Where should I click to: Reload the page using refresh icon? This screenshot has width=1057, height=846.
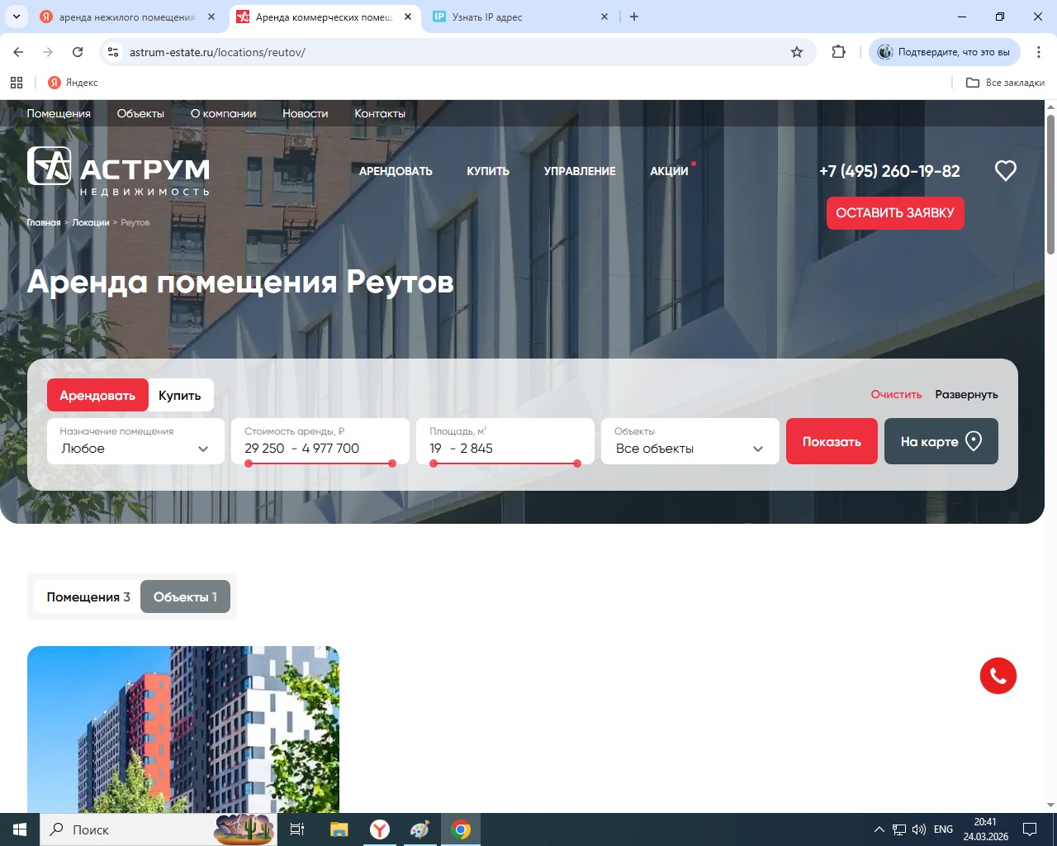[78, 52]
